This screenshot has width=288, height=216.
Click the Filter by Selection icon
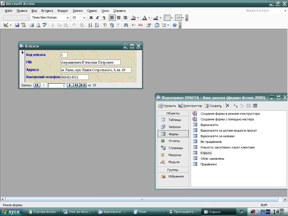105,25
